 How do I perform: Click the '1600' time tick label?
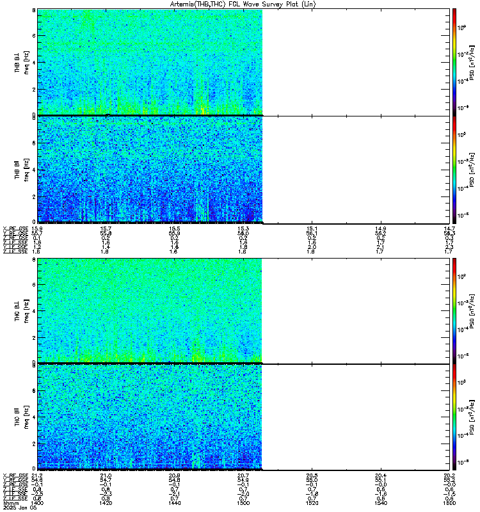coord(449,503)
